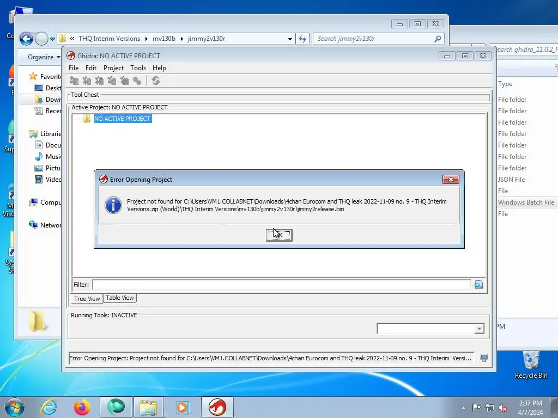Viewport: 558px width, 418px height.
Task: Launch Internet Explorer from the taskbar
Action: pos(48,407)
